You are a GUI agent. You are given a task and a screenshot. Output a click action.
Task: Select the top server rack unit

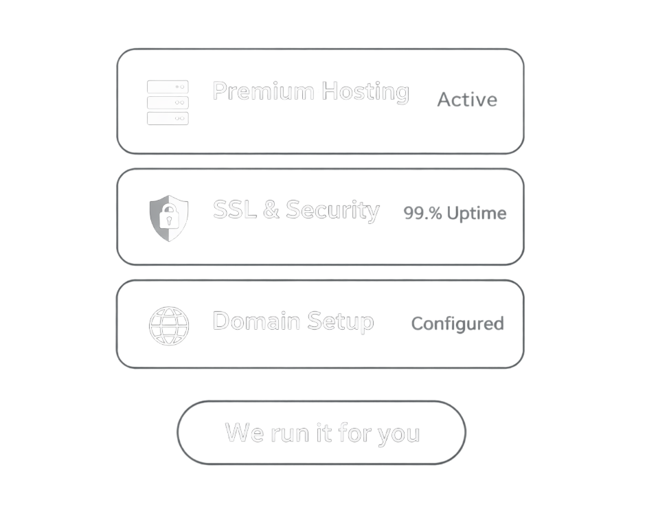[168, 87]
